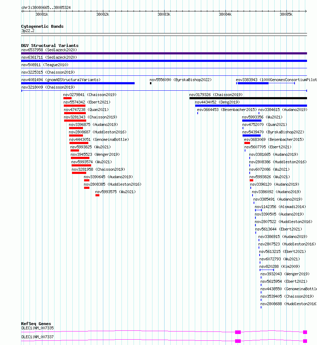Select nsv5607705 (Ebert2021) label
This screenshot has width=317, height=345.
pos(268,147)
